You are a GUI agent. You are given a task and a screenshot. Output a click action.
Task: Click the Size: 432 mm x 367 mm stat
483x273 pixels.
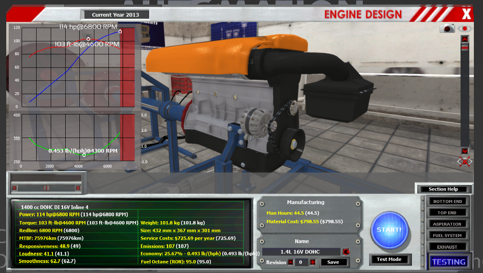[x=180, y=230]
